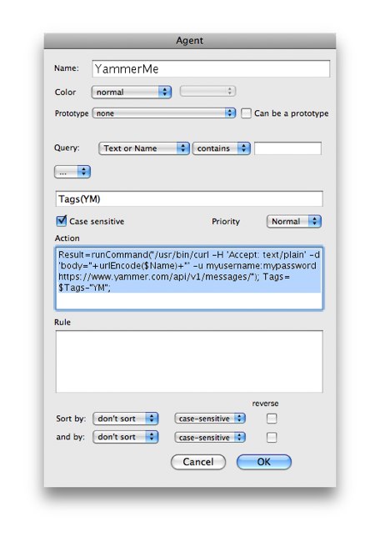Click the Name field containing YammerMe
The image size is (380, 542).
click(211, 68)
